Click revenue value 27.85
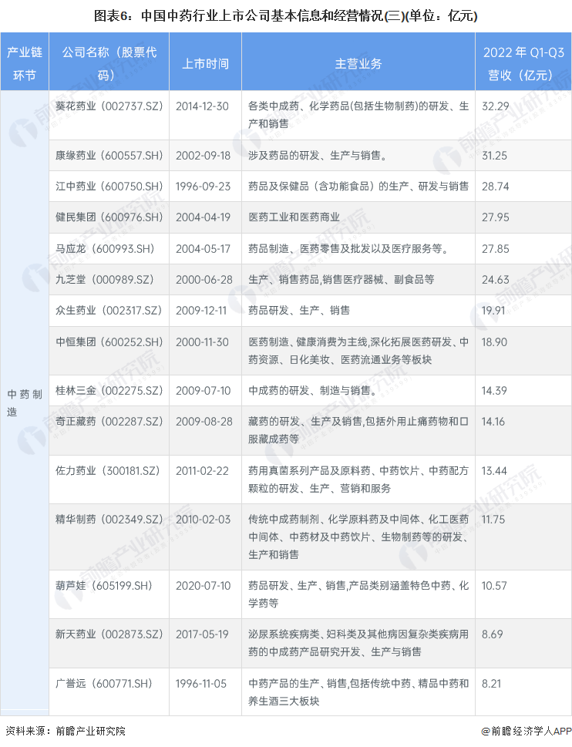The image size is (572, 747). (496, 249)
